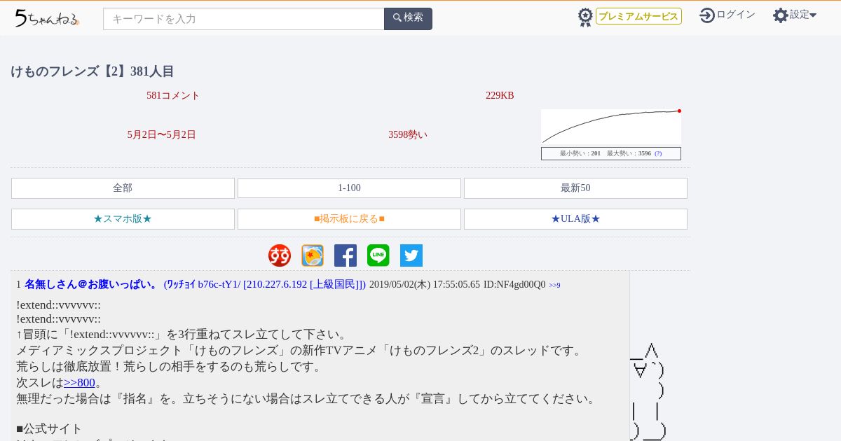The height and width of the screenshot is (441, 841).
Task: Open the >>9 reply reference
Action: point(554,286)
